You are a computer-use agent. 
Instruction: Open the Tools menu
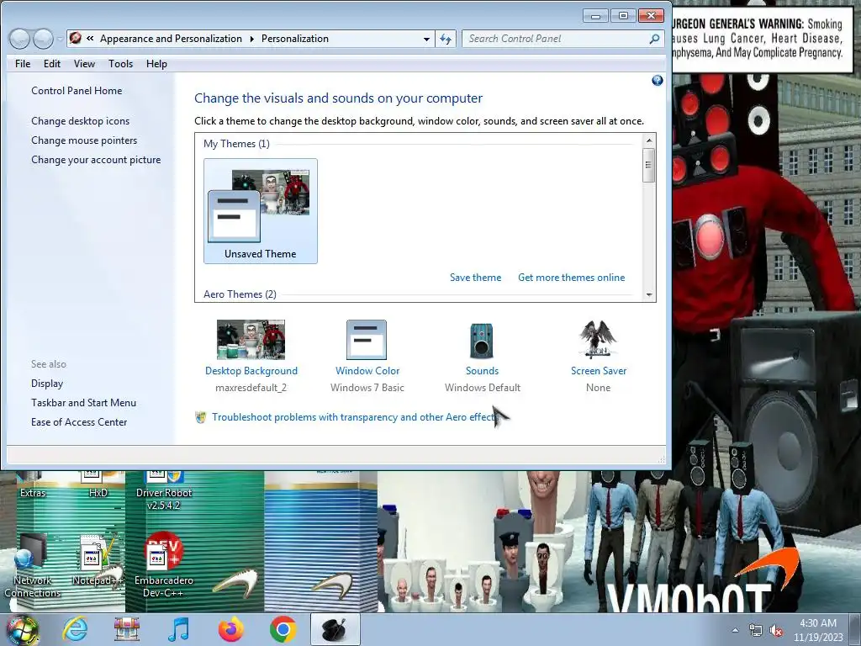click(x=121, y=64)
